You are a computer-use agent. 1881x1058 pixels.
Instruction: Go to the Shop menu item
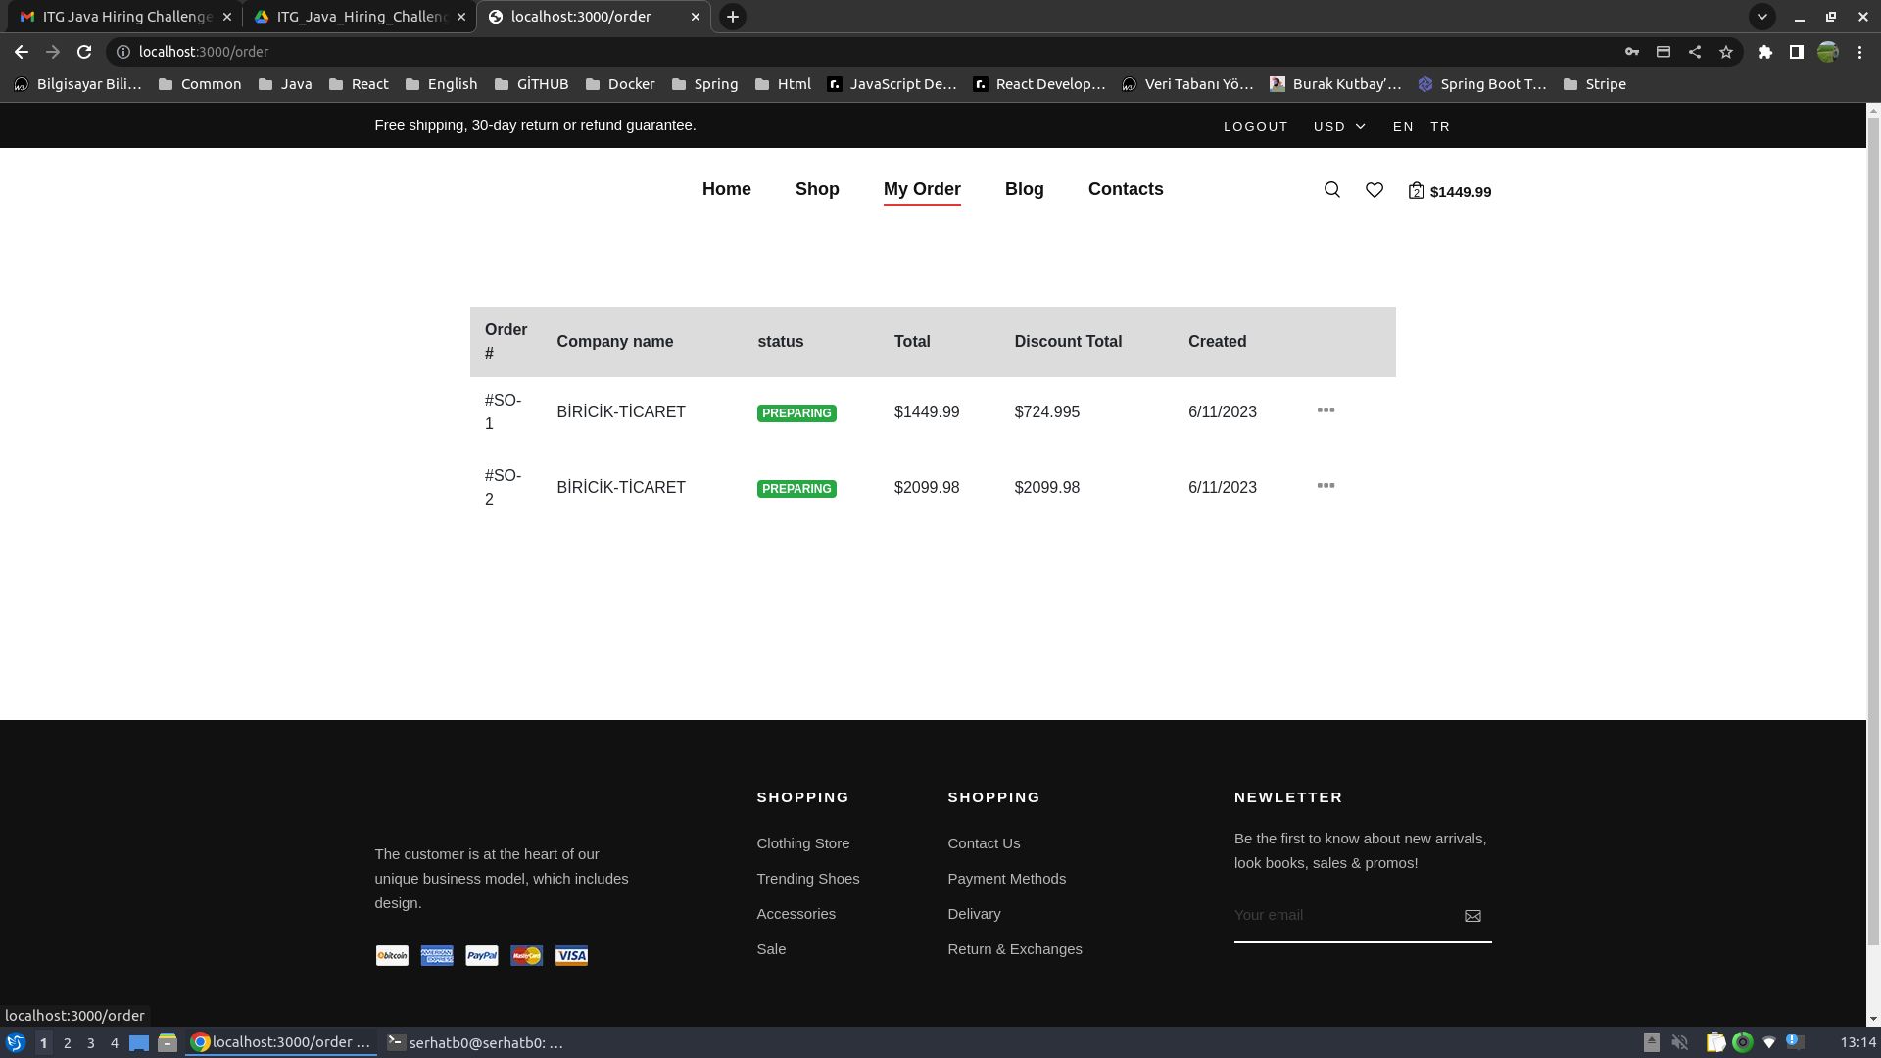[817, 189]
